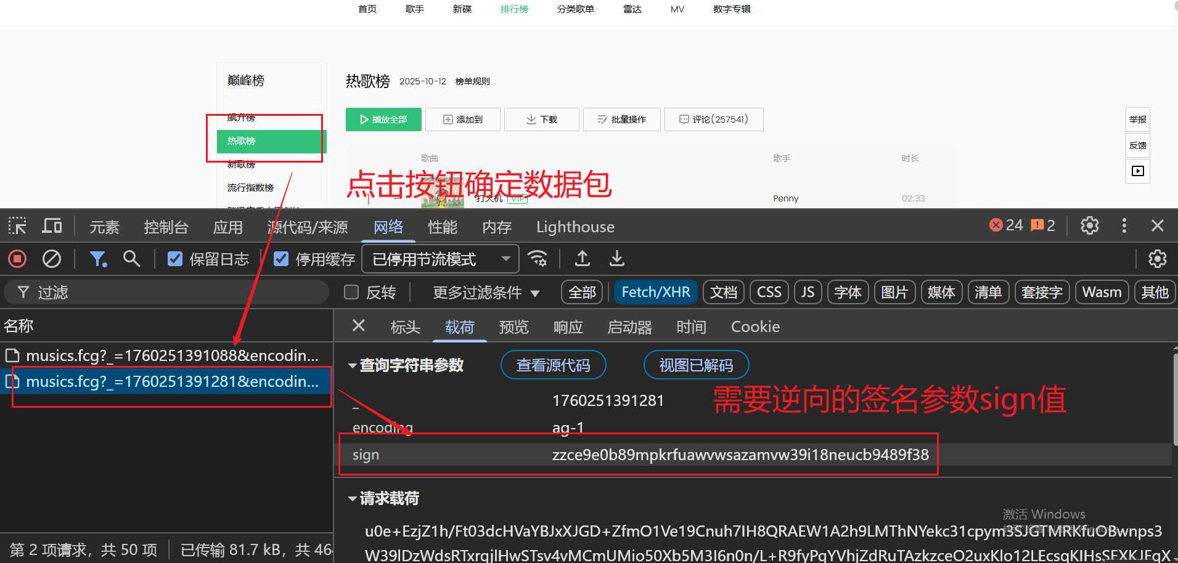Switch to the 预览 tab
The height and width of the screenshot is (563, 1178).
[x=513, y=327]
